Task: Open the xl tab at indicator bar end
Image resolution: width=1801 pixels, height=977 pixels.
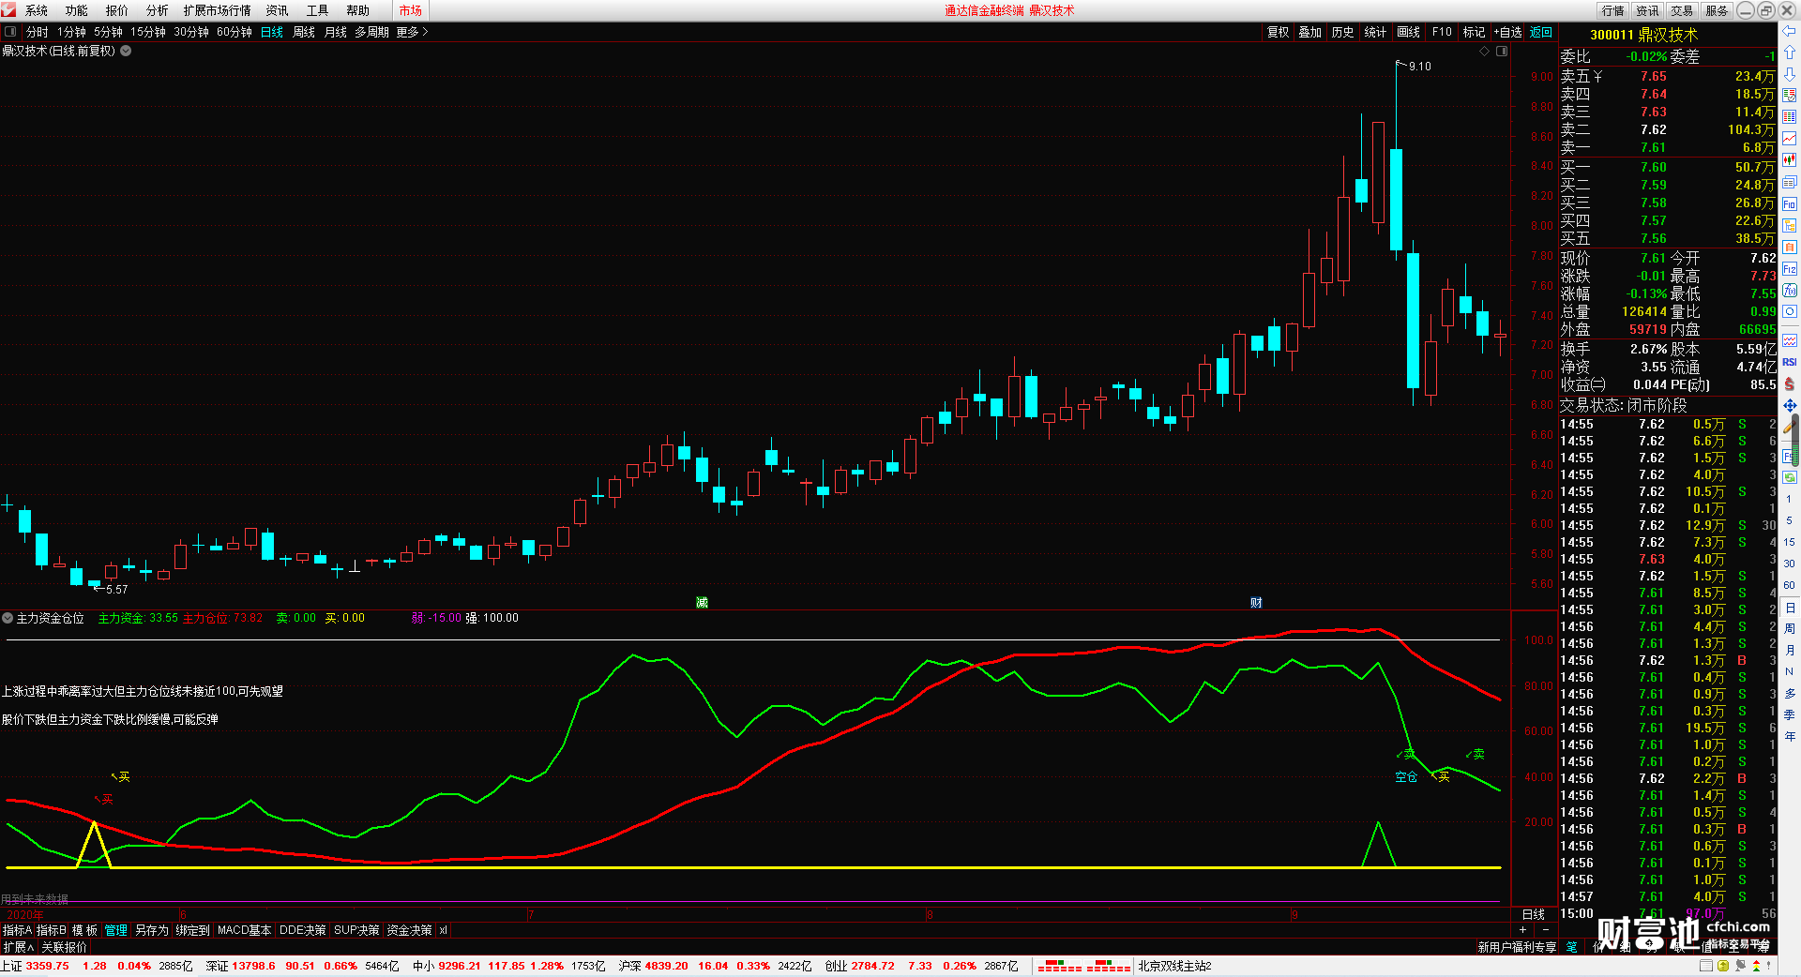Action: [x=443, y=930]
